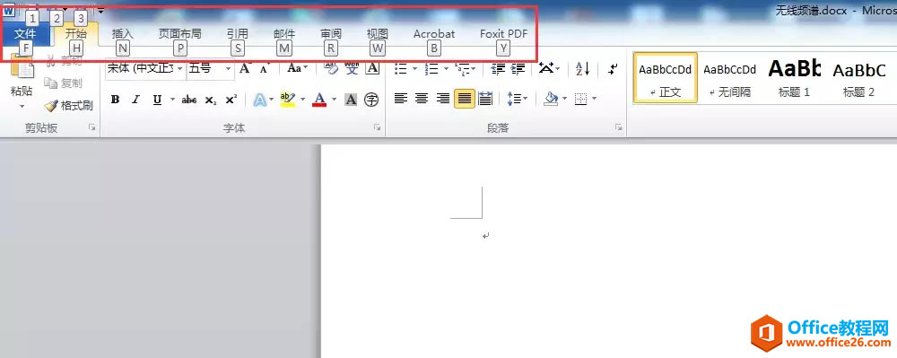Click Align Text Right icon
Viewport: 897px width, 358px height.
coord(443,100)
